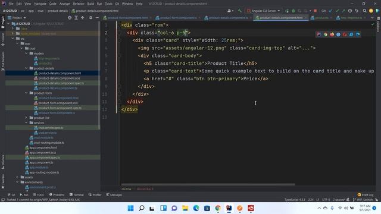This screenshot has height=214, width=381.
Task: Collapse the product-details folder
Action: click(26, 68)
